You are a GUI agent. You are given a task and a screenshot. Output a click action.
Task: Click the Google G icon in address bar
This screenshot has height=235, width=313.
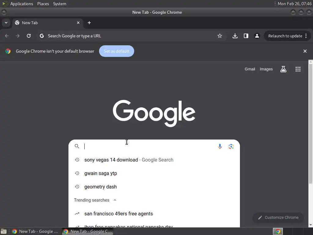click(42, 36)
